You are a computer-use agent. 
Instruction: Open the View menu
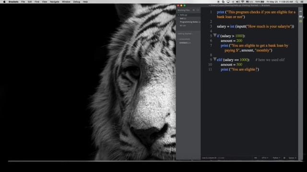click(45, 2)
